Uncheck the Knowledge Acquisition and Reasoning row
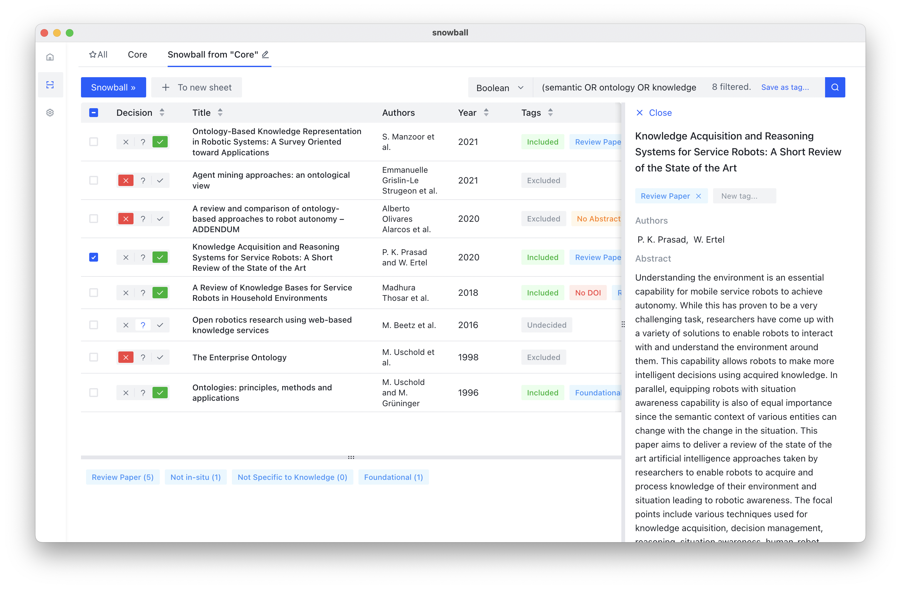The height and width of the screenshot is (589, 901). (94, 257)
